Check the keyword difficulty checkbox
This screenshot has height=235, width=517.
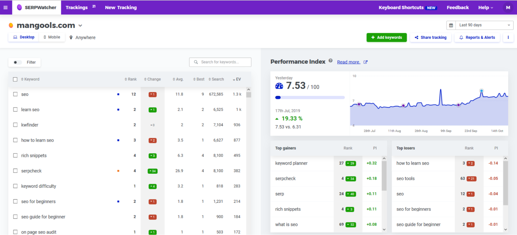(15, 186)
